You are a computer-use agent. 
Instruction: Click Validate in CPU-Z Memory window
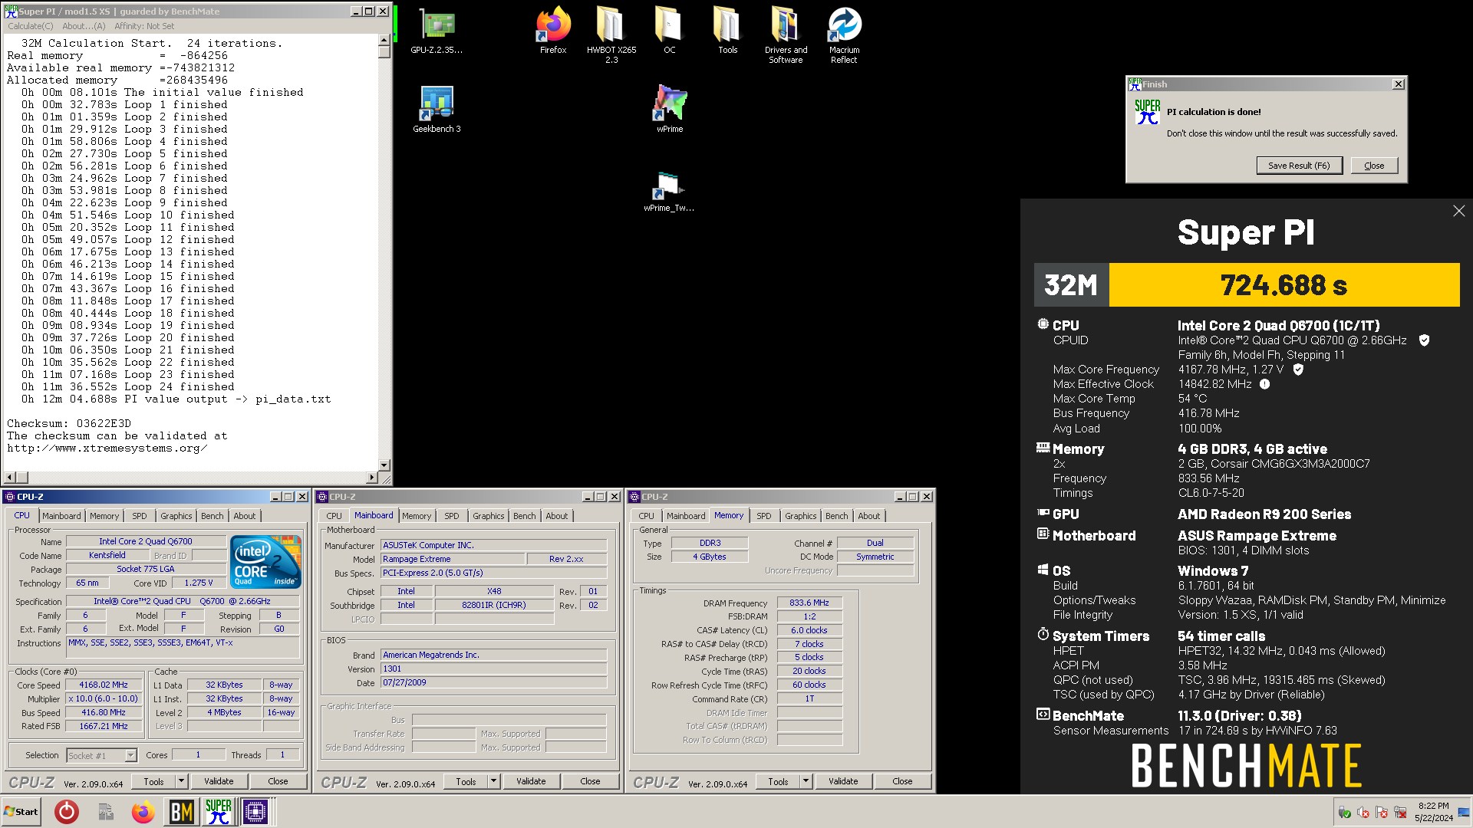[x=843, y=781]
